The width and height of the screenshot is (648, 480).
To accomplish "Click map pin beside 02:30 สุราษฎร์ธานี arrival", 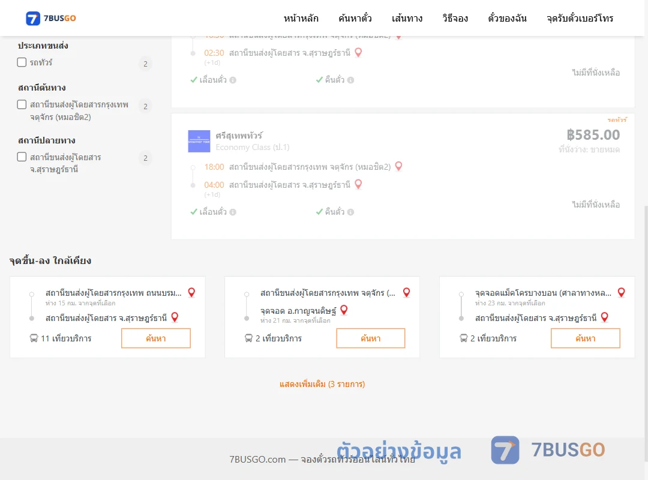I will tap(358, 53).
